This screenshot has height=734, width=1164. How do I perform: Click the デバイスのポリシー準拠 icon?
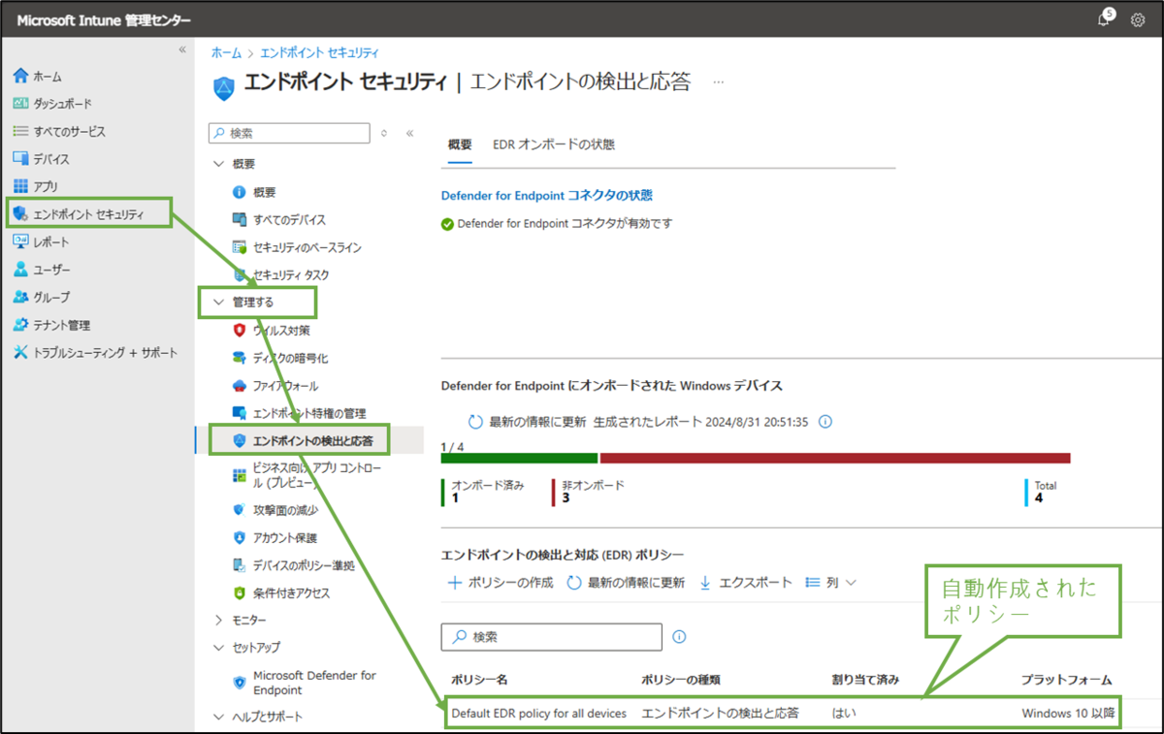pyautogui.click(x=240, y=565)
